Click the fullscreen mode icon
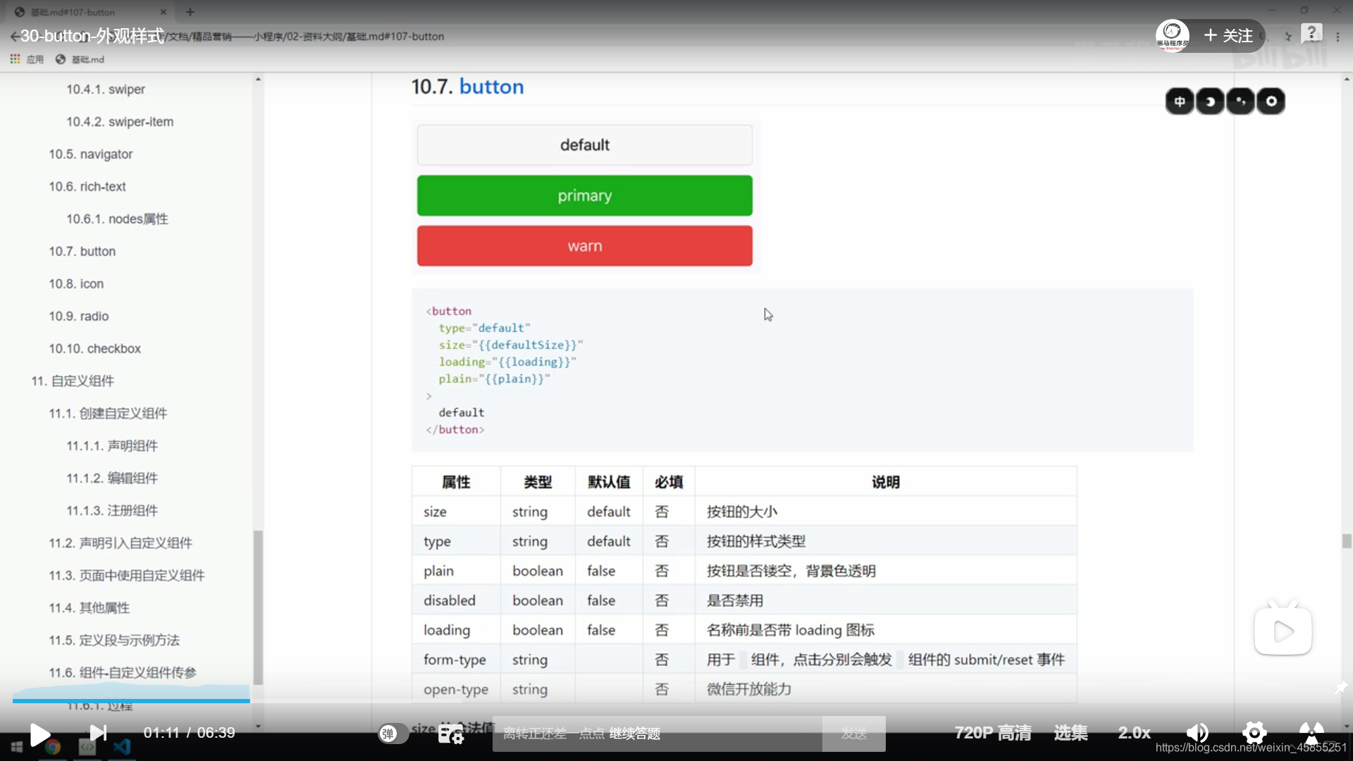The width and height of the screenshot is (1353, 761). (x=1311, y=733)
